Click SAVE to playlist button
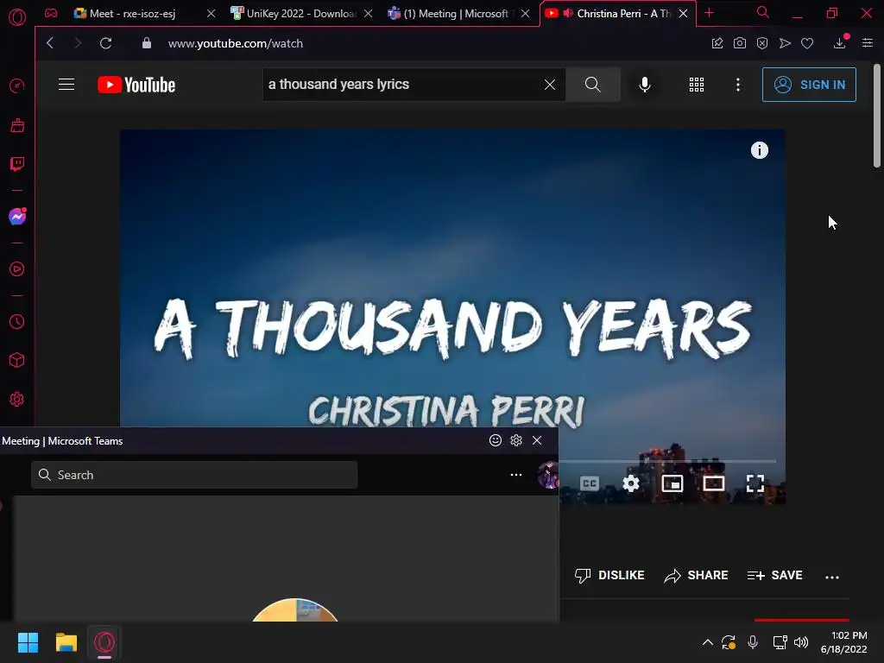Image resolution: width=884 pixels, height=663 pixels. click(x=774, y=576)
